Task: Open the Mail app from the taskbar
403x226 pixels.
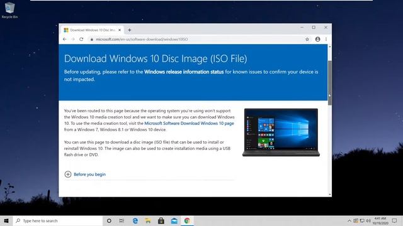Action: pyautogui.click(x=174, y=220)
